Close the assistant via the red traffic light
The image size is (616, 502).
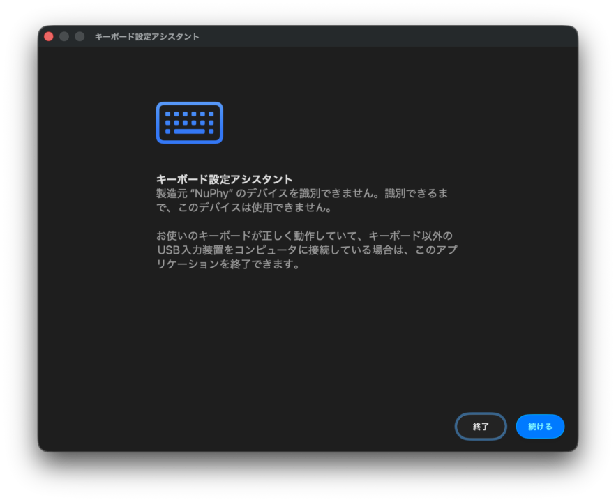tap(47, 36)
